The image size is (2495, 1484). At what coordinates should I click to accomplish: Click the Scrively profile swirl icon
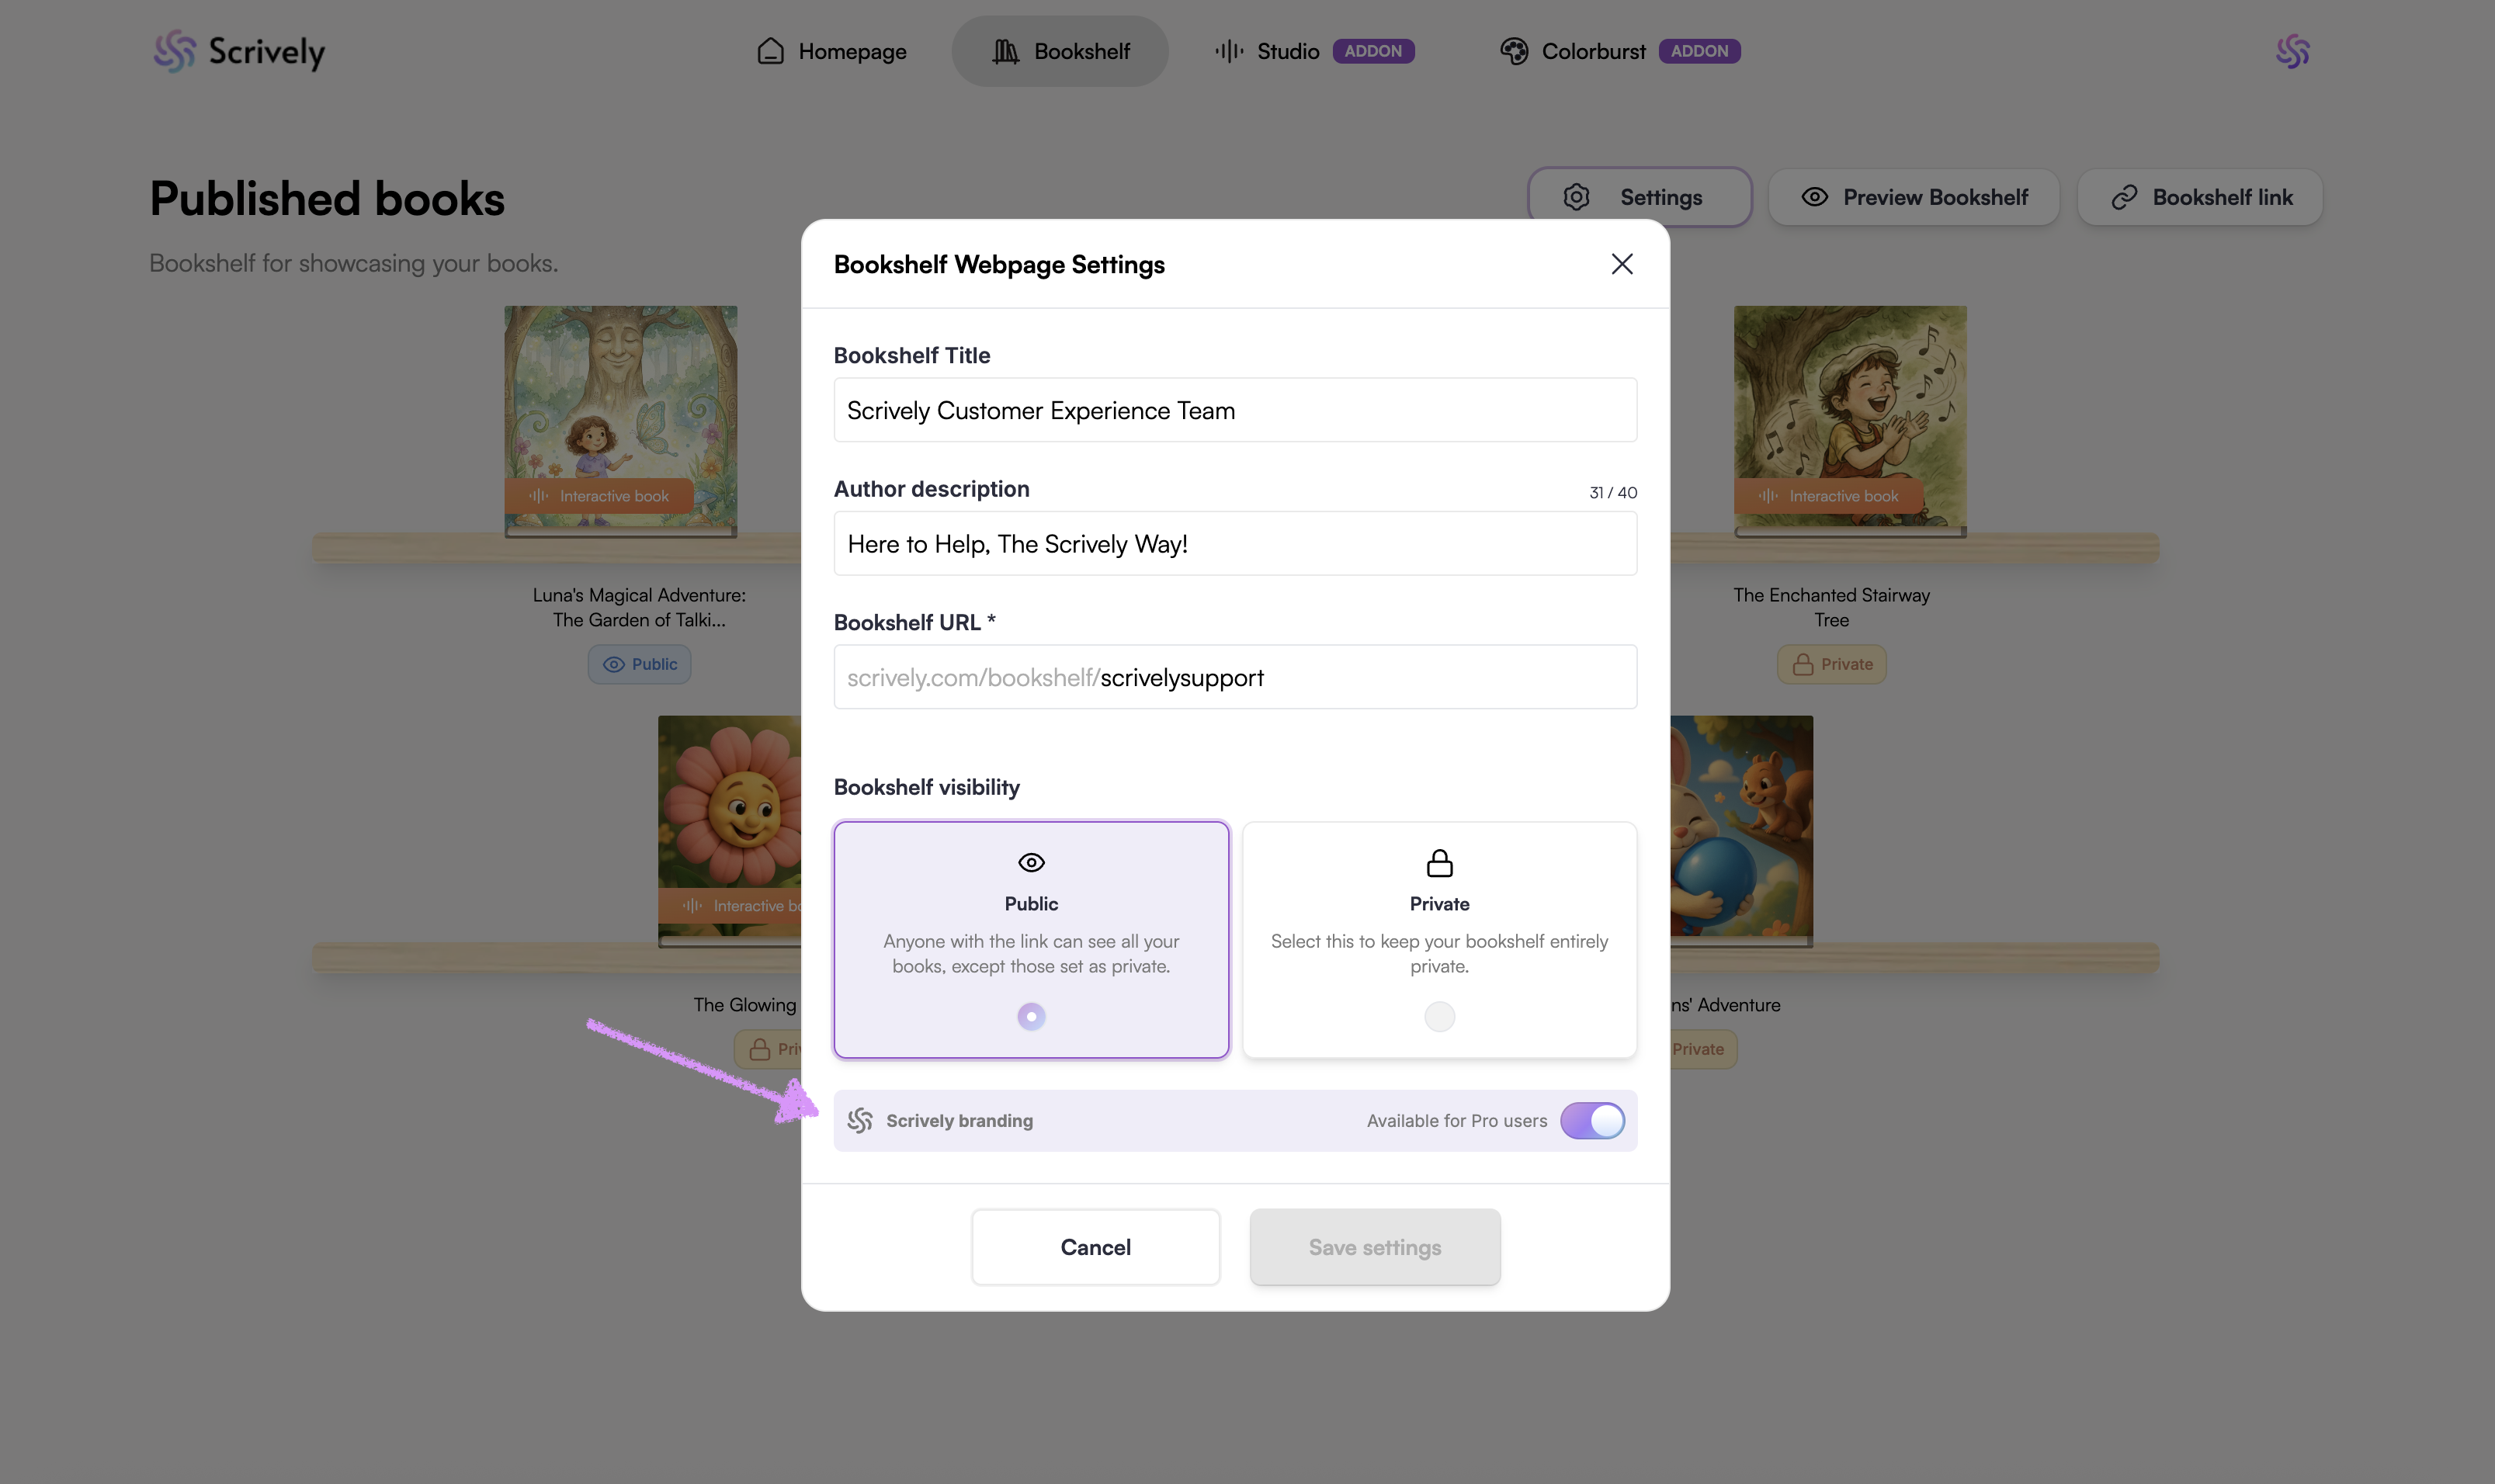point(2292,51)
